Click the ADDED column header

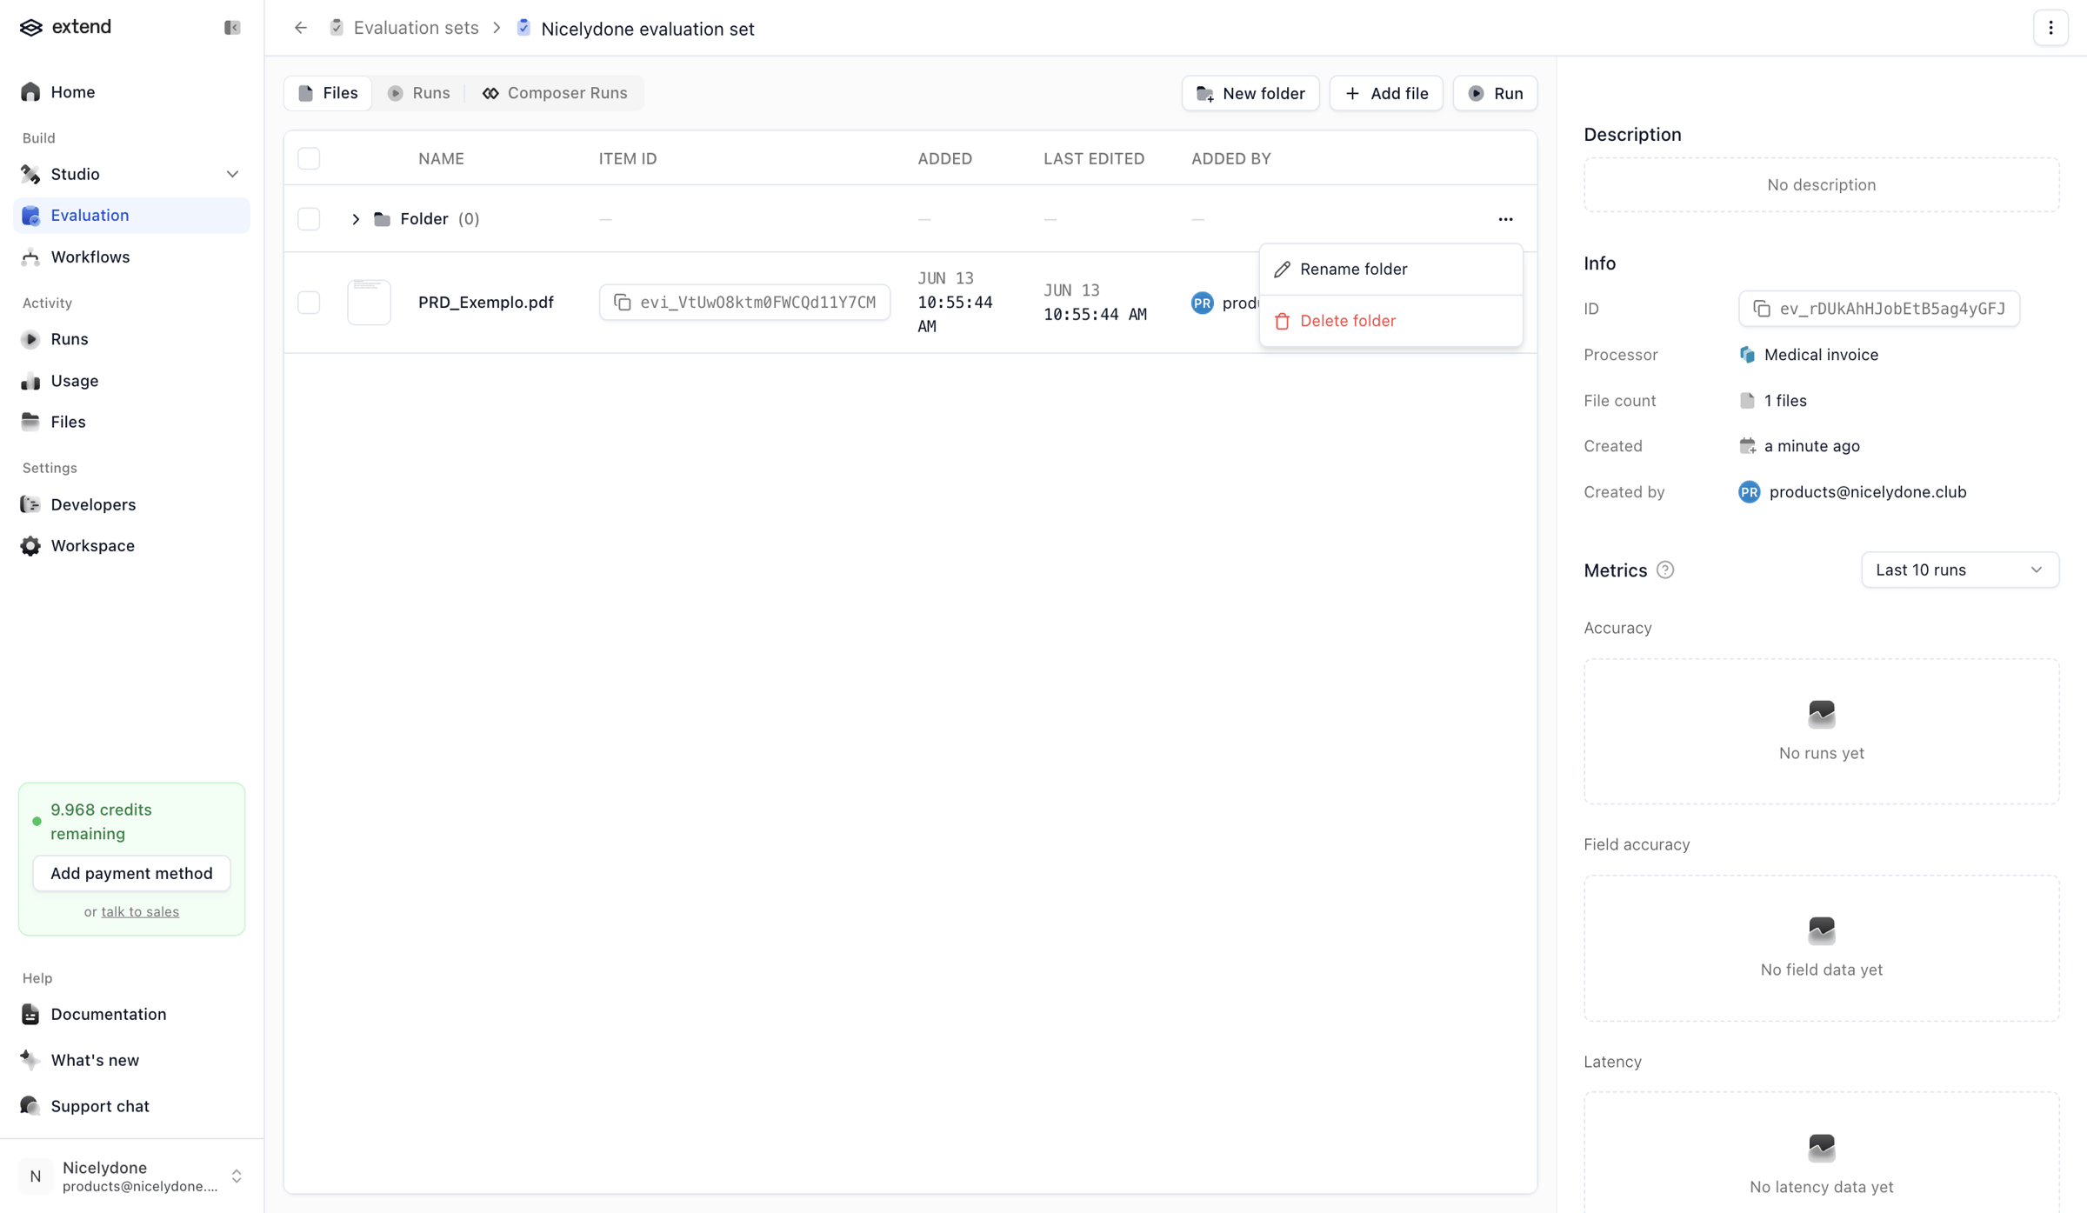pos(944,159)
